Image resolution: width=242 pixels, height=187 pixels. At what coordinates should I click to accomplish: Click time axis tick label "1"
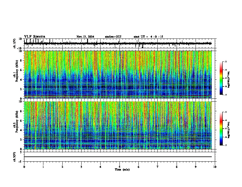pos(43,167)
